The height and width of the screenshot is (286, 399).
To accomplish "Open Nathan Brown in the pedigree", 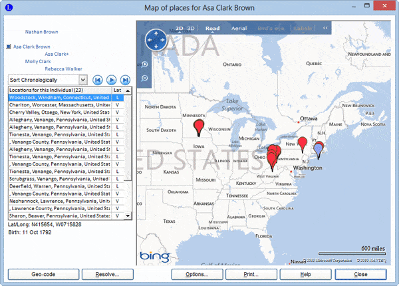I will point(41,32).
